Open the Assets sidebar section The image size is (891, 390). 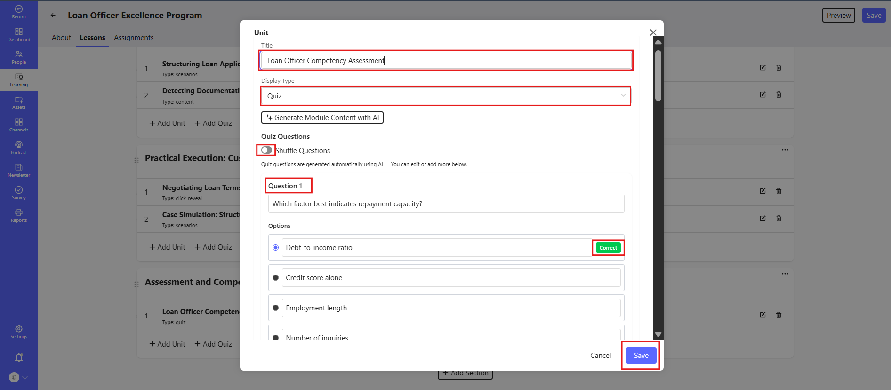tap(19, 102)
